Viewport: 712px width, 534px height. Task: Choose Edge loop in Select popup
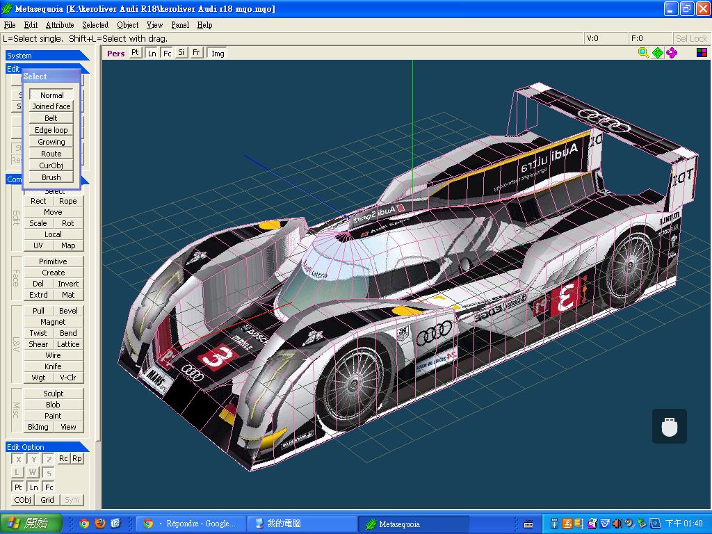point(51,130)
